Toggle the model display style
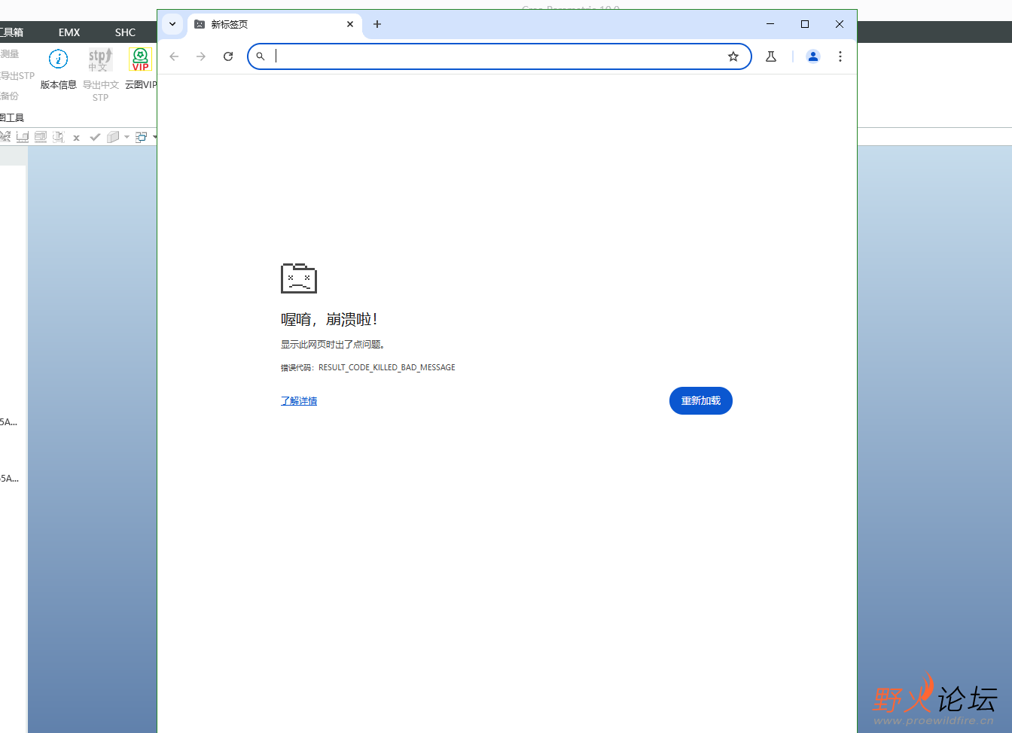The height and width of the screenshot is (733, 1012). (x=113, y=136)
